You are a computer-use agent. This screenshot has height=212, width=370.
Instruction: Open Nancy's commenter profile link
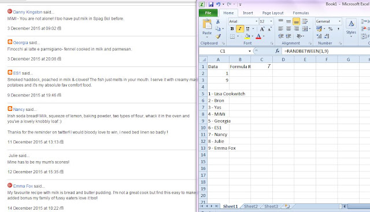pyautogui.click(x=19, y=109)
